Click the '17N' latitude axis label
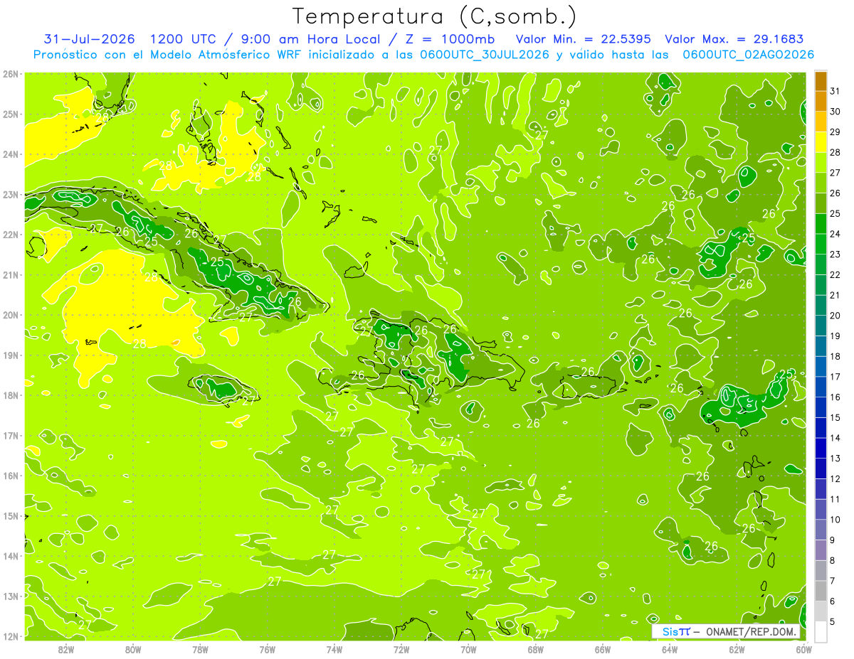854x659 pixels. pos(11,435)
